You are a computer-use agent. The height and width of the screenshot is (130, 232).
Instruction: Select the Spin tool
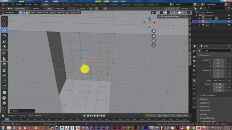pos(4,98)
